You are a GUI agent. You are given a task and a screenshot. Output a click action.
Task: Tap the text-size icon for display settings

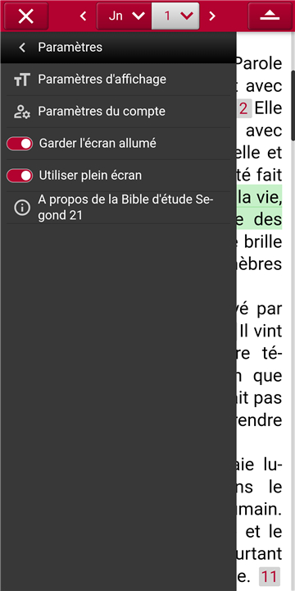(x=22, y=80)
